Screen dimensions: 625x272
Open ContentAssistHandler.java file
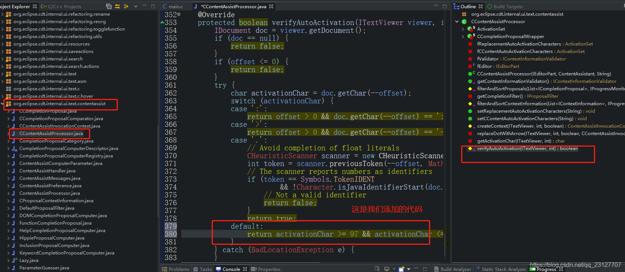point(48,171)
